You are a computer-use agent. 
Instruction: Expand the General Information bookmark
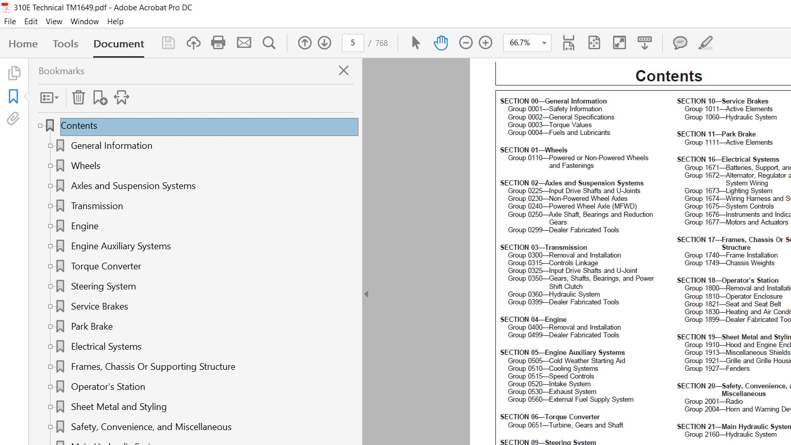(x=50, y=146)
